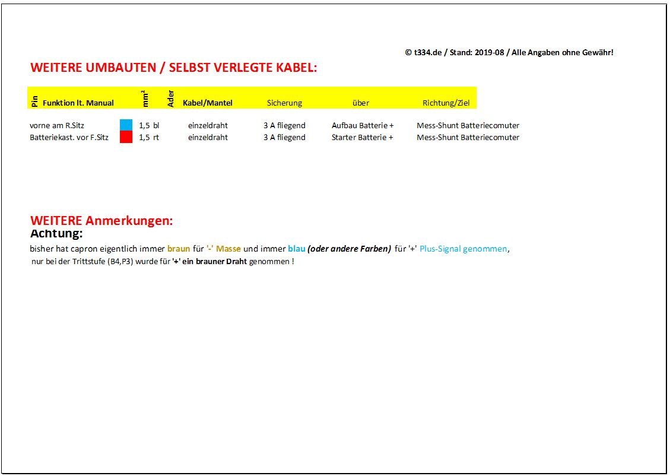Select the 'WEITERE Anmerkungen:' red heading
The width and height of the screenshot is (670, 476).
tap(101, 221)
